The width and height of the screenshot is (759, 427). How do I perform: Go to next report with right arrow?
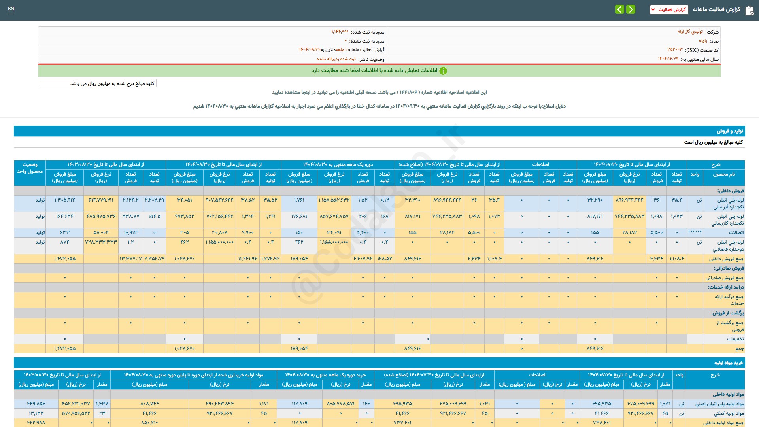pos(631,9)
